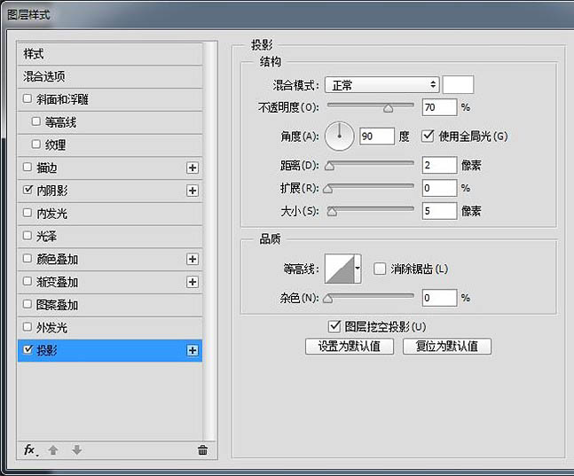
Task: Click the trash delete effect icon
Action: point(202,450)
